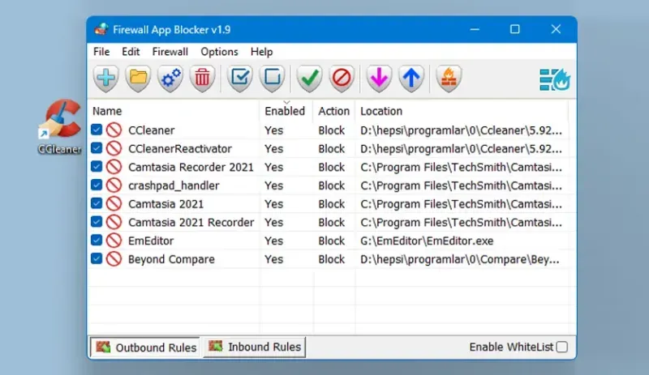The image size is (649, 375).
Task: Click the red trash Delete icon
Action: [202, 78]
